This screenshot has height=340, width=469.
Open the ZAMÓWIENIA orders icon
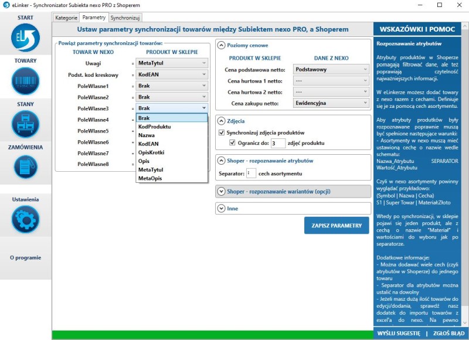tap(25, 167)
